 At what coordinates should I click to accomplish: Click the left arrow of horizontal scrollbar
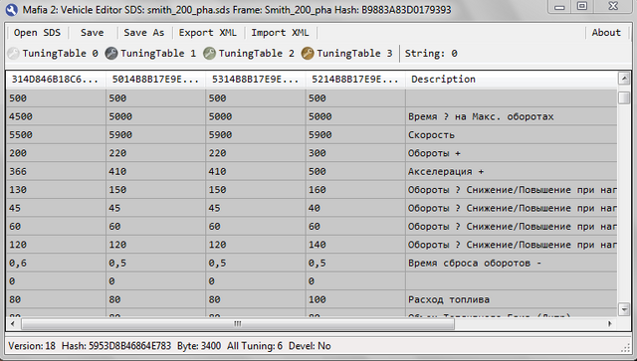click(13, 323)
